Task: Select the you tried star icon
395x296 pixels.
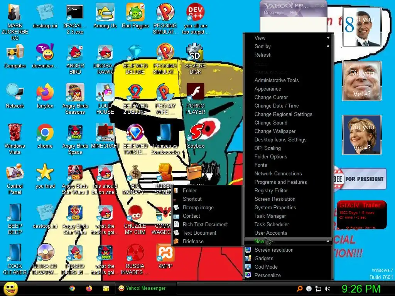Action: point(45,176)
